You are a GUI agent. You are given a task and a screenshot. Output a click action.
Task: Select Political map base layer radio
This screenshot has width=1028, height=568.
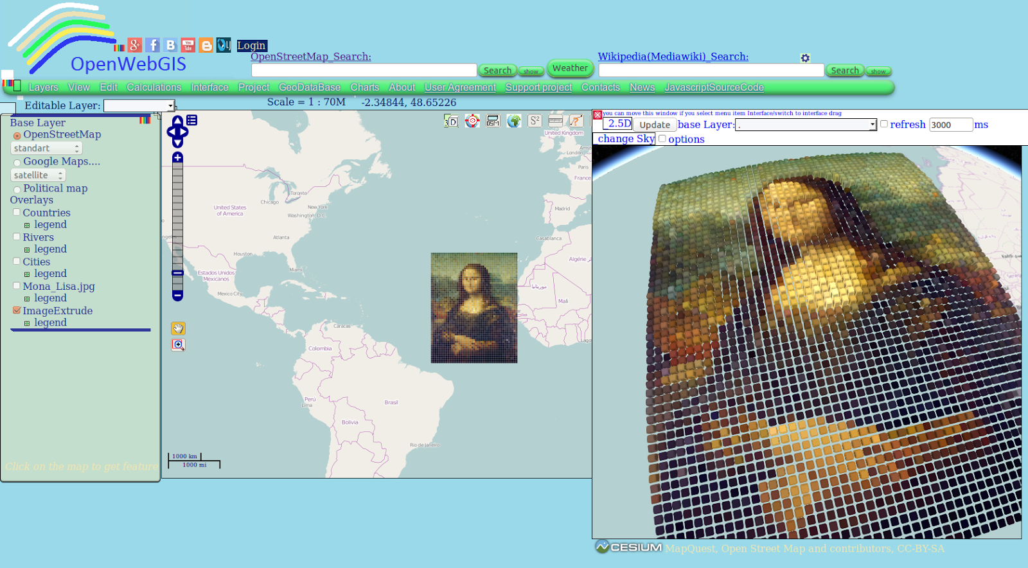click(x=17, y=190)
